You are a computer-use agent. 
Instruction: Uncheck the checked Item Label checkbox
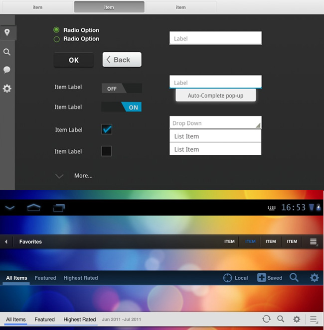pyautogui.click(x=107, y=129)
